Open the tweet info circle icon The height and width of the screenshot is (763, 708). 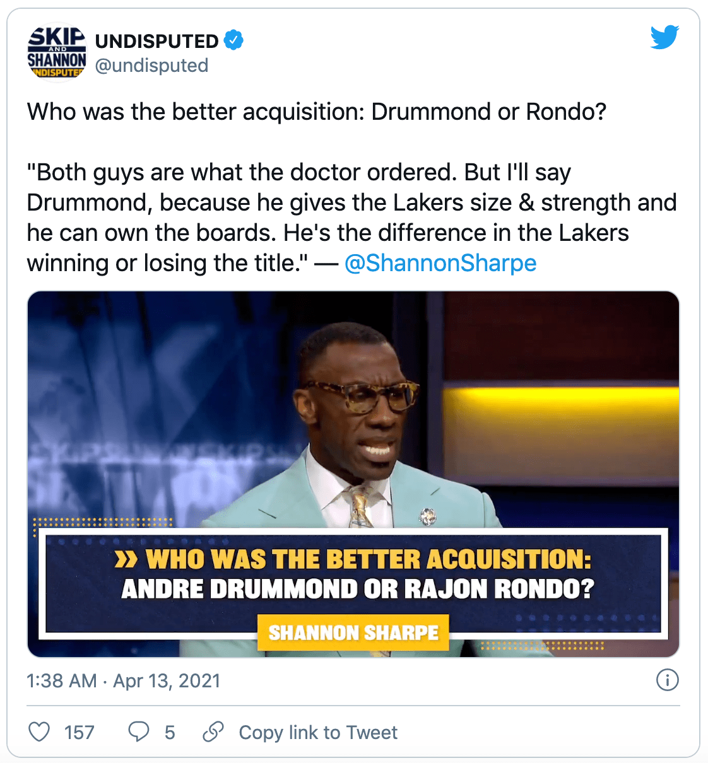(x=667, y=680)
